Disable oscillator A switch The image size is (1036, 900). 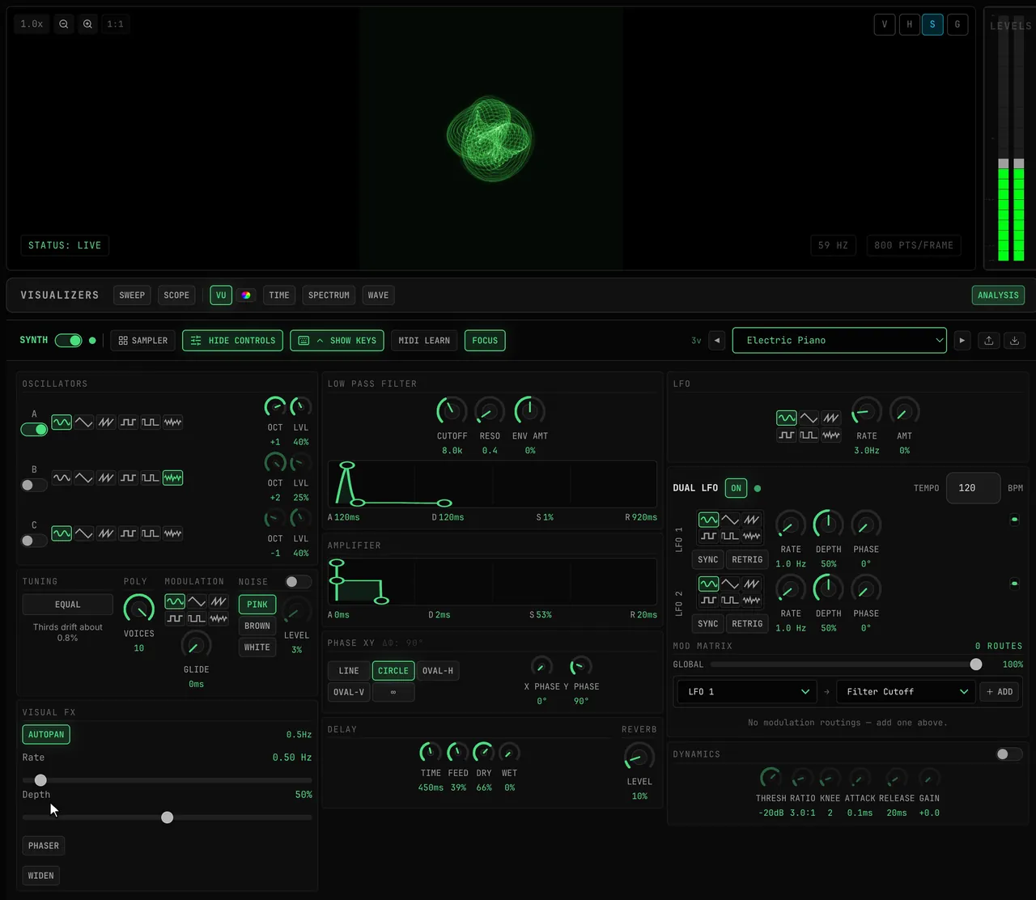point(34,430)
